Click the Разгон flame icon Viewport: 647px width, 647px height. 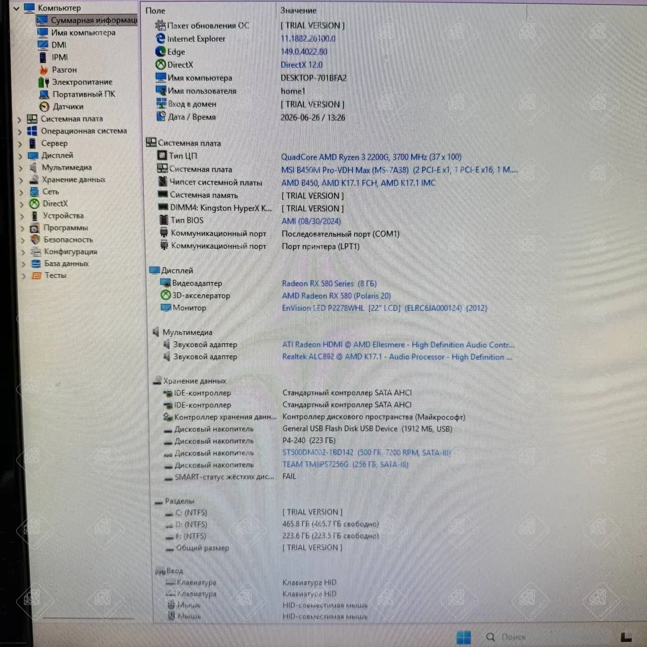(43, 70)
